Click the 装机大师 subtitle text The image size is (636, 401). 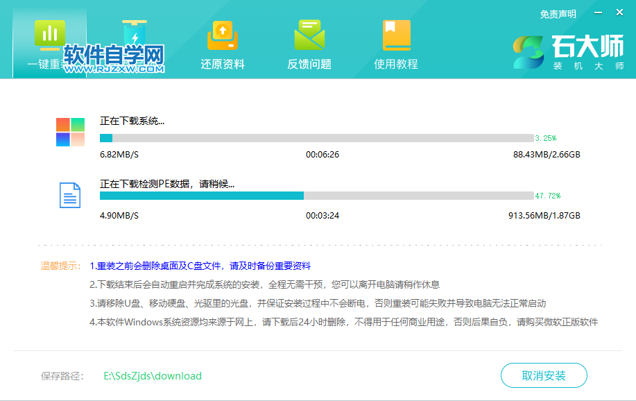588,66
